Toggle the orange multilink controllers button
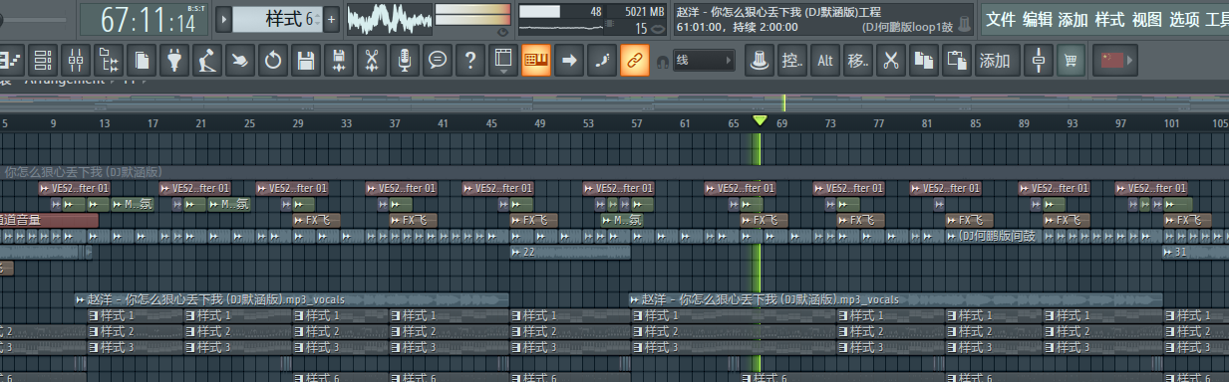The width and height of the screenshot is (1229, 382). tap(634, 61)
